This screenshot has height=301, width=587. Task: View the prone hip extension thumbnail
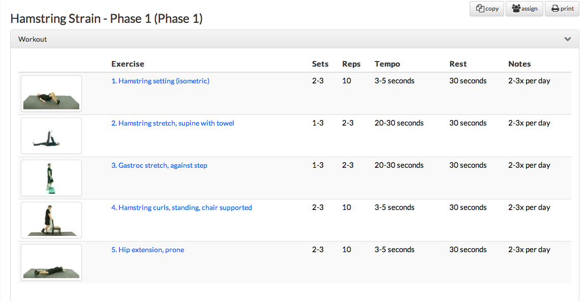click(x=51, y=262)
